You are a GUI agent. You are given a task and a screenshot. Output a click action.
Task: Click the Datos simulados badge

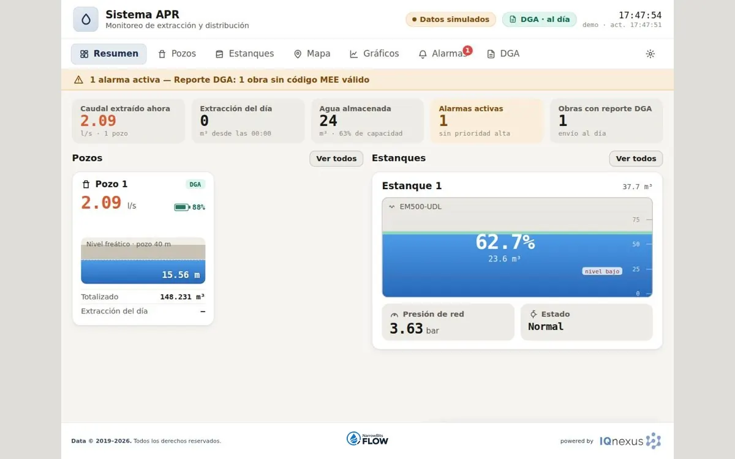(450, 20)
